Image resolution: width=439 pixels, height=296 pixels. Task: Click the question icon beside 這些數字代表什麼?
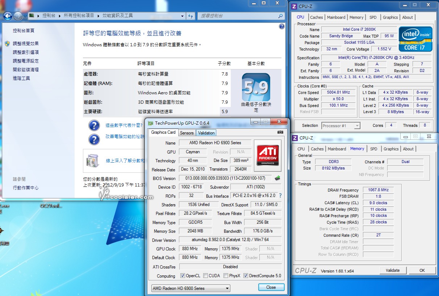coord(94,125)
